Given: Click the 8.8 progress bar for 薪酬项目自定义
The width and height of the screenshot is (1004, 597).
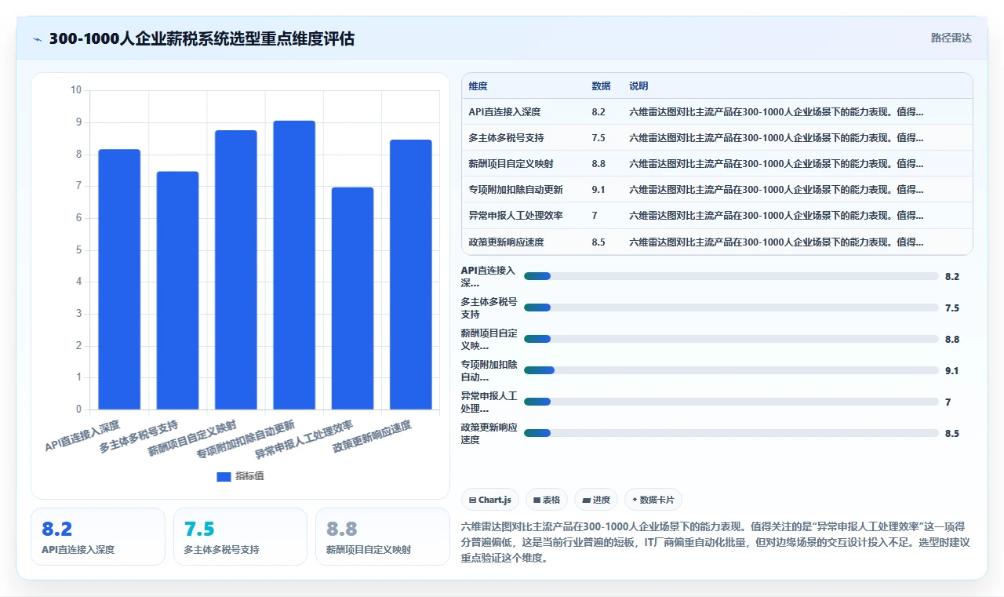Looking at the screenshot, I should click(731, 339).
